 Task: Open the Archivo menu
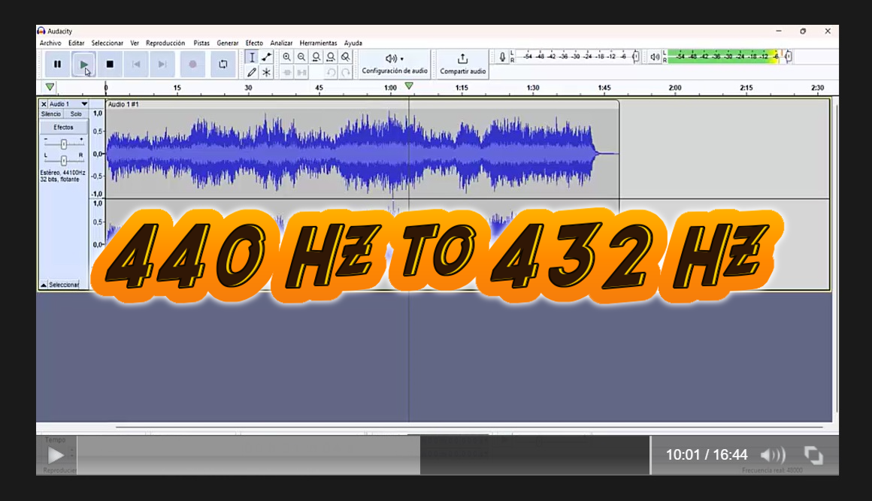[50, 43]
